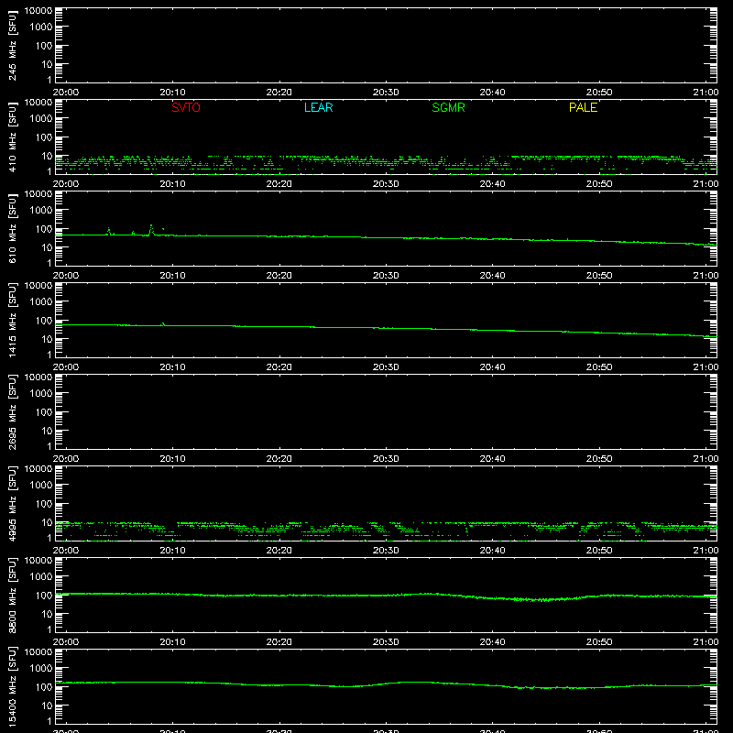Click the 20:50 time label under 1415 MHz panel

pos(599,367)
